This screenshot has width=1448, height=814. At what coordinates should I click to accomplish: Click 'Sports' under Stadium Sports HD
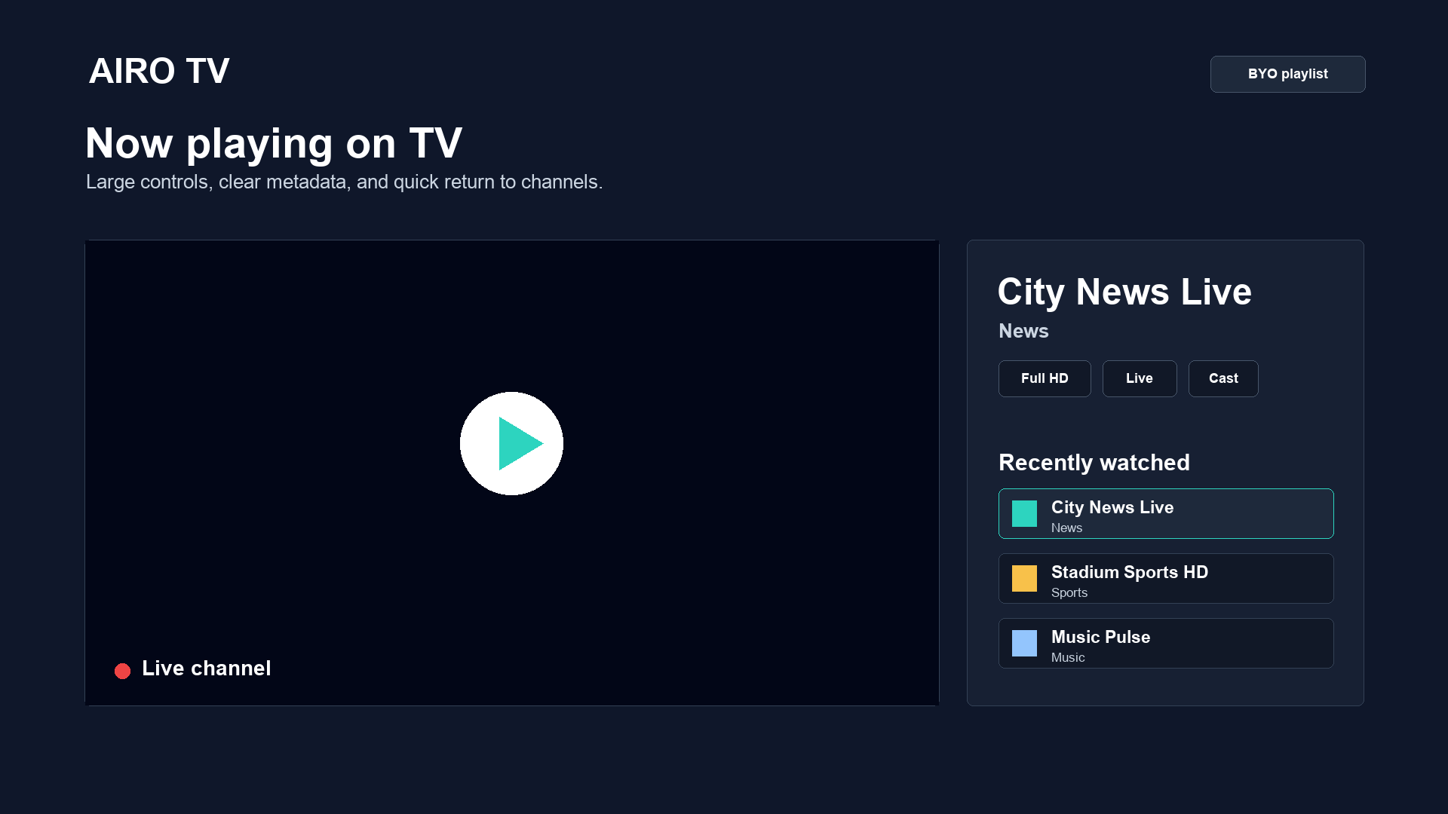(x=1069, y=592)
